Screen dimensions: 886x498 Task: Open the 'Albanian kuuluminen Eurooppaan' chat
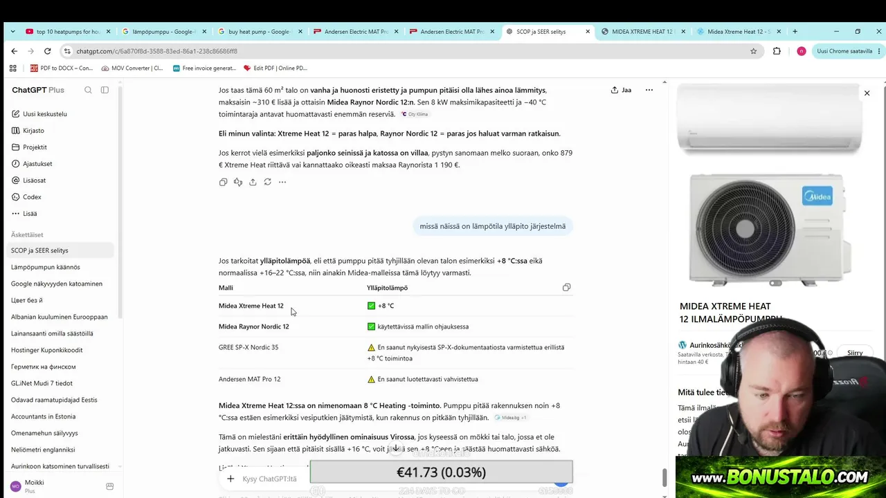click(61, 317)
